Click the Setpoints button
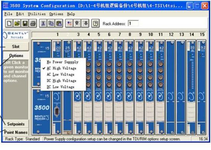The height and width of the screenshot is (150, 211). point(16,124)
